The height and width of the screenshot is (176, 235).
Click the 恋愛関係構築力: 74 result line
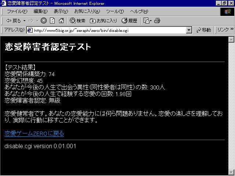point(29,74)
